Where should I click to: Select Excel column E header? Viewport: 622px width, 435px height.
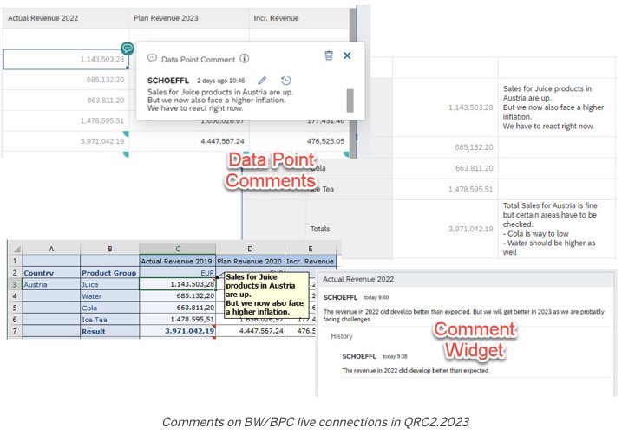pyautogui.click(x=311, y=249)
